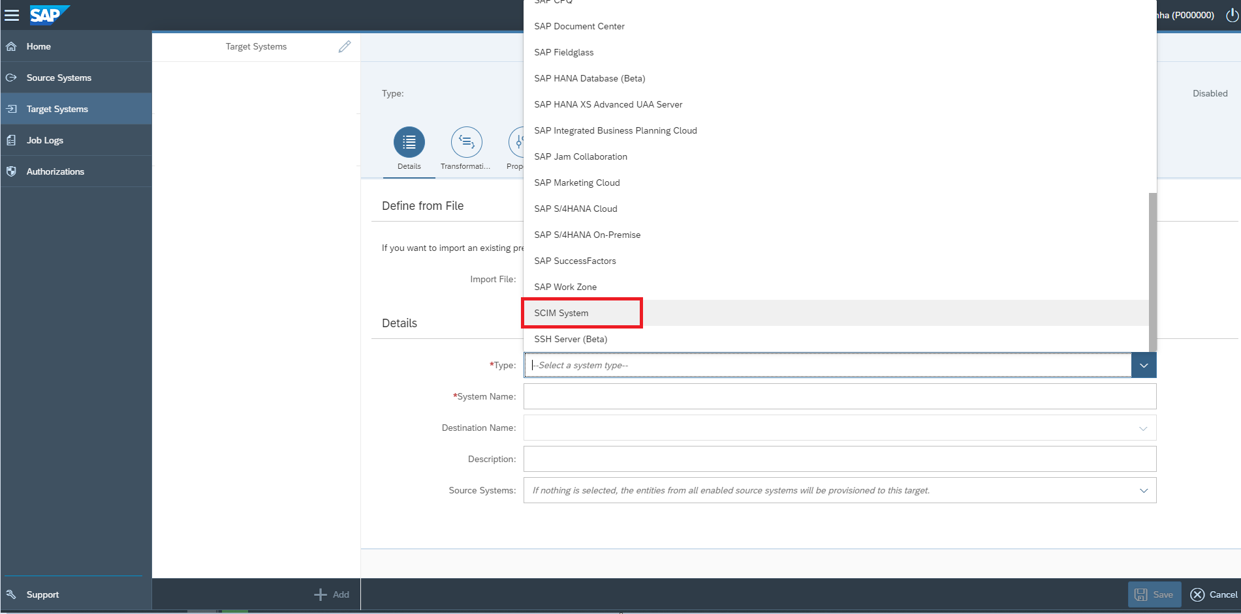
Task: Click the Target Systems icon
Action: [x=11, y=109]
